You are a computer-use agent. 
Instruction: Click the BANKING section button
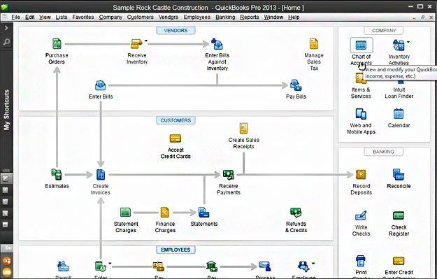tap(383, 152)
